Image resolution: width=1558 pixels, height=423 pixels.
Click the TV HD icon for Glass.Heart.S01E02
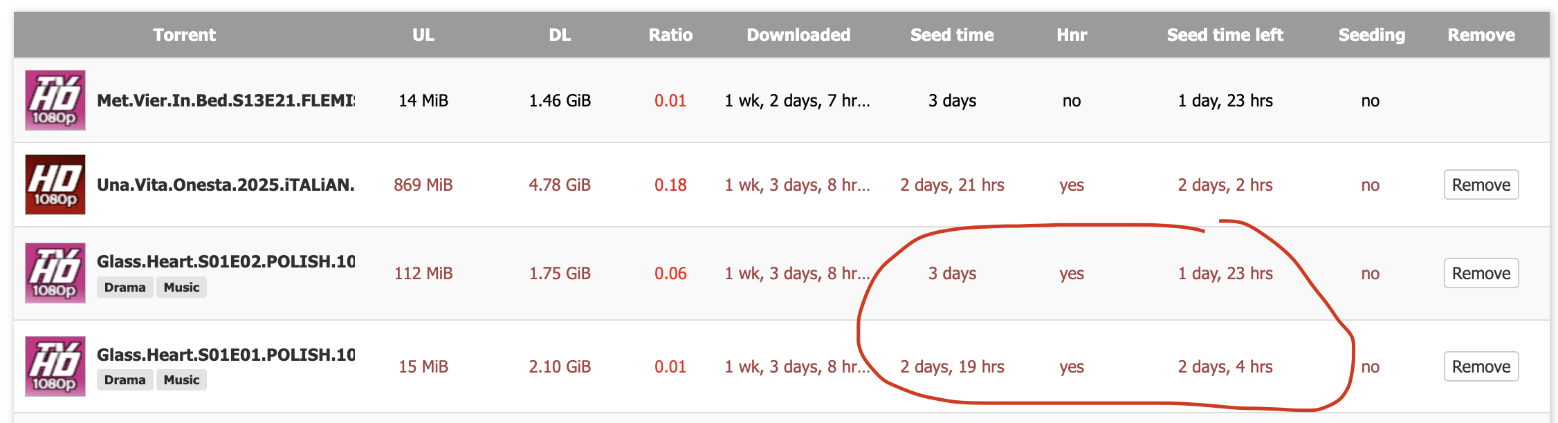(55, 273)
